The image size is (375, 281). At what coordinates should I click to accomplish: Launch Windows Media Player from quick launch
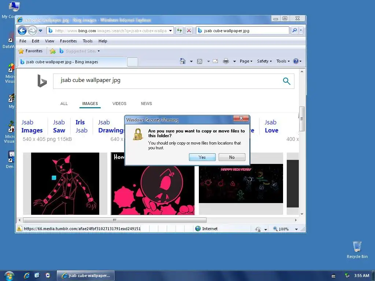click(x=48, y=276)
